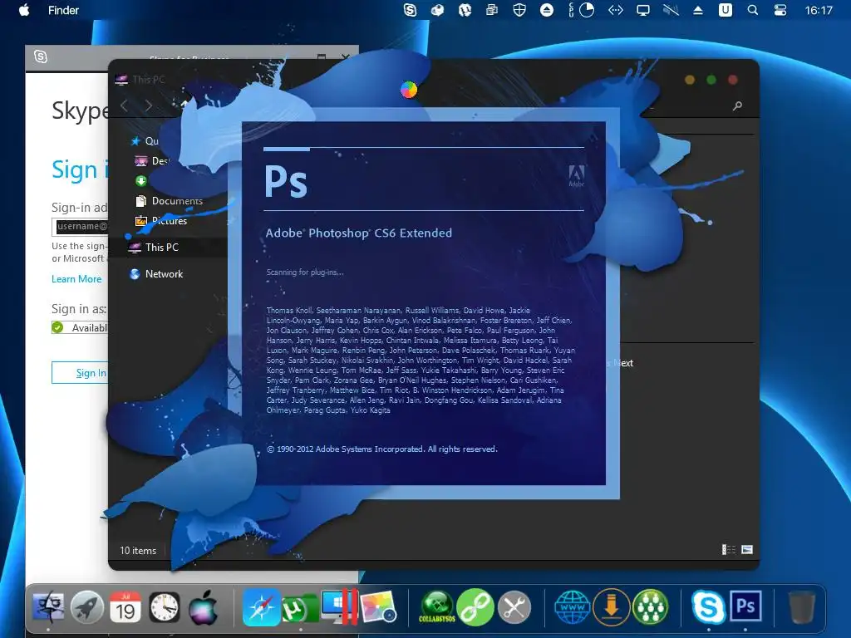Select Pictures in the sidebar
This screenshot has height=638, width=851.
pyautogui.click(x=160, y=221)
